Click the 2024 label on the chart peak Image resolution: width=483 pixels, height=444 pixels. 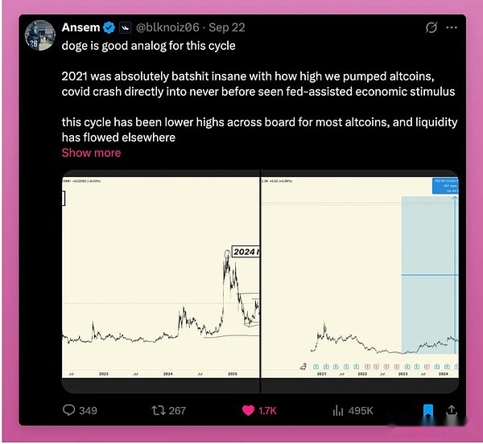[246, 252]
